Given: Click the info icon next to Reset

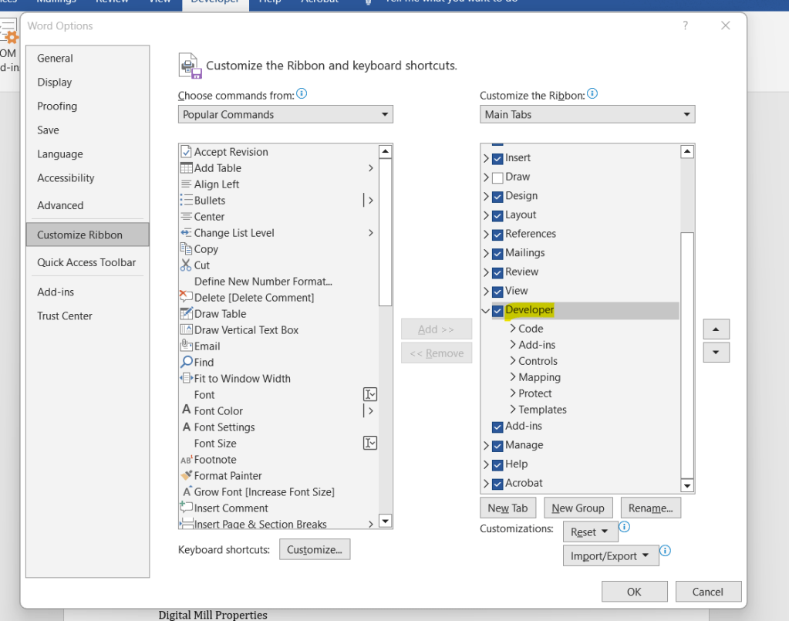Looking at the screenshot, I should click(624, 526).
